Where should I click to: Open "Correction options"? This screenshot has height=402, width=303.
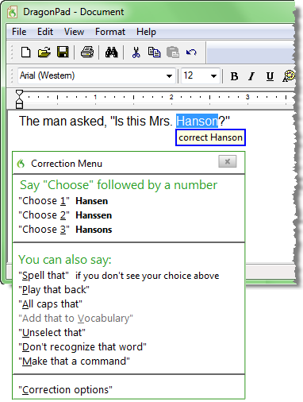click(65, 390)
